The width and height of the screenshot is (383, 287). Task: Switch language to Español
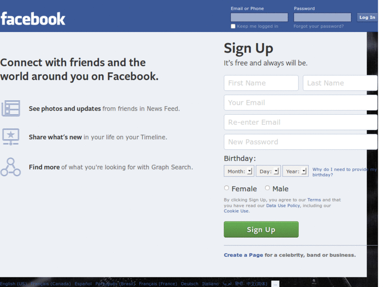click(83, 284)
